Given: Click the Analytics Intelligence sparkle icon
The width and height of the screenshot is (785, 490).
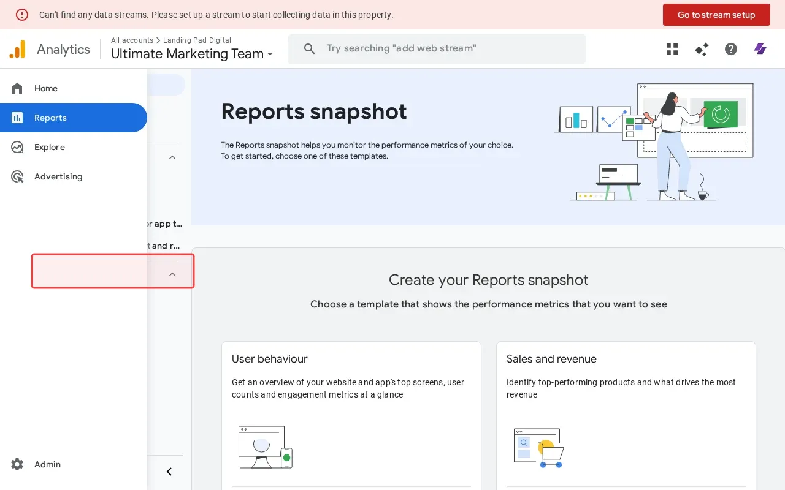Looking at the screenshot, I should click(702, 49).
